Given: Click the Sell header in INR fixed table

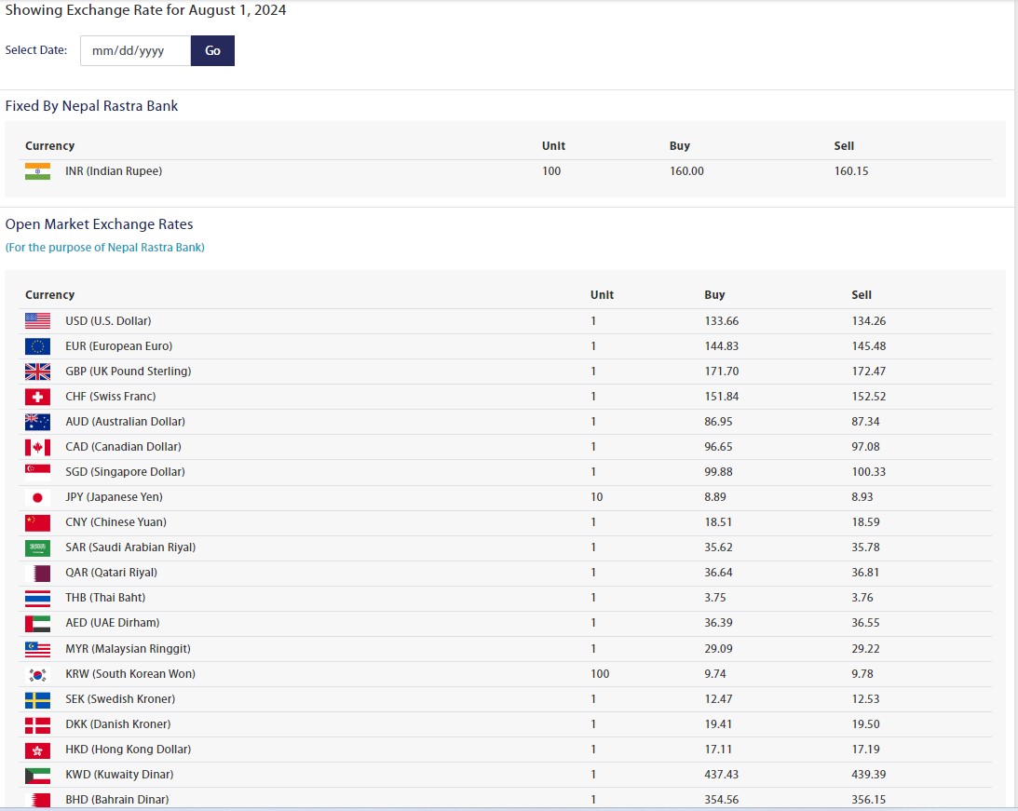Looking at the screenshot, I should (x=844, y=146).
